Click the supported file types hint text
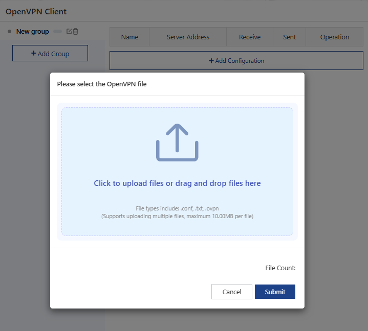 pyautogui.click(x=177, y=212)
